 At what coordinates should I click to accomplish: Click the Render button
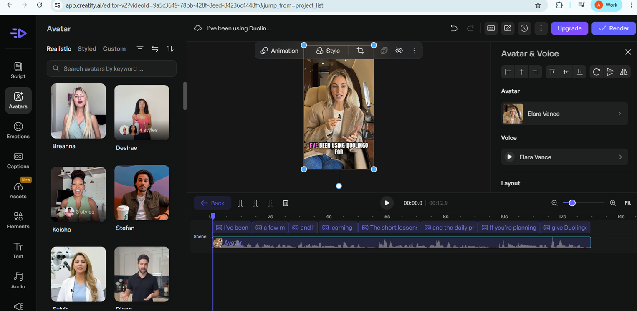click(x=613, y=28)
